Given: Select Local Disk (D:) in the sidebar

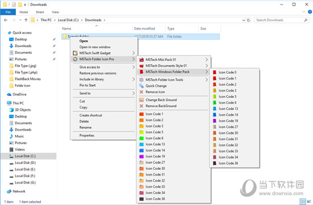Looking at the screenshot, I should click(x=25, y=163).
